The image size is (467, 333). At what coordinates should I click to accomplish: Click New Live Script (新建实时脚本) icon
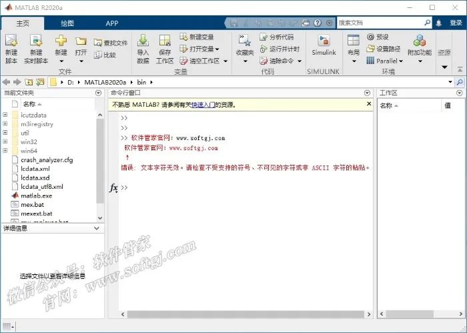click(36, 41)
